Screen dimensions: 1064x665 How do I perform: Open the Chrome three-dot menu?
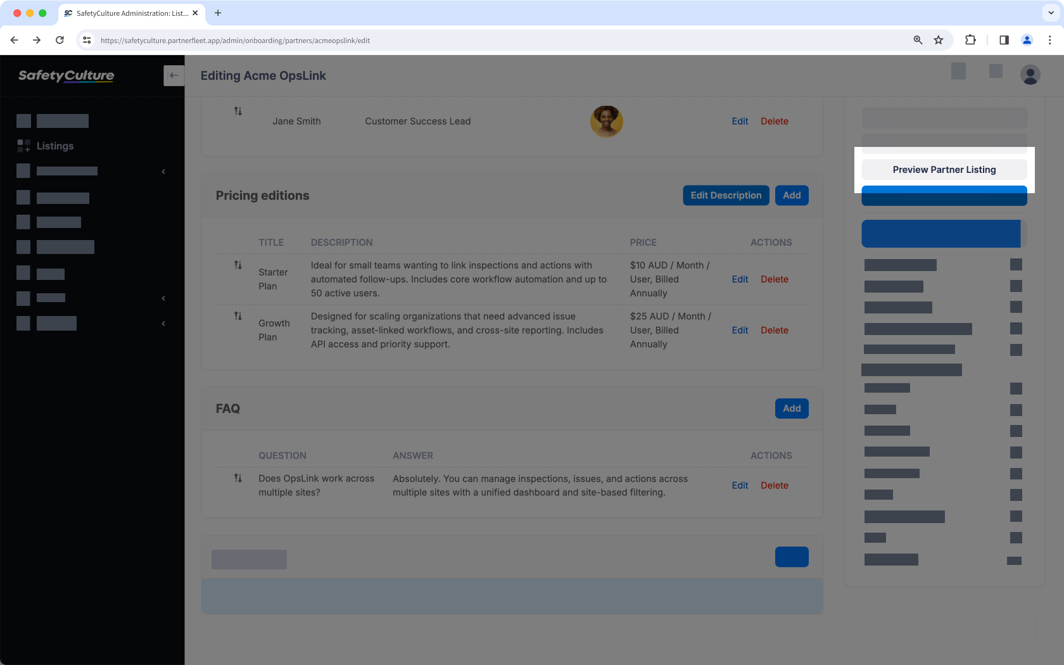[x=1049, y=40]
